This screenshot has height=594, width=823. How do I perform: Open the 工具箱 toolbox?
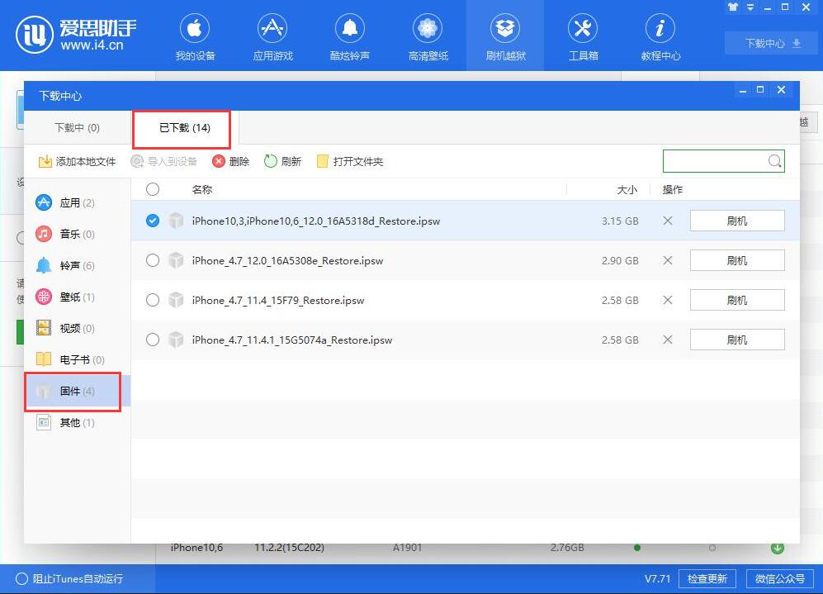(x=583, y=35)
